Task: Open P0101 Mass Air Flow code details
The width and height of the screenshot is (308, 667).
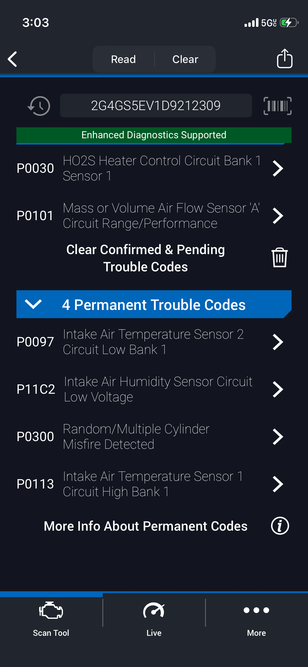Action: (278, 216)
